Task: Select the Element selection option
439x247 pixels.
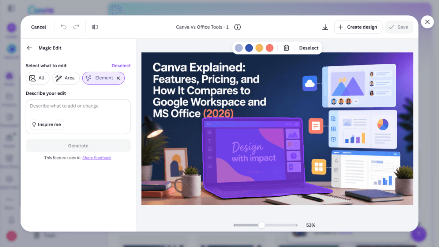Action: click(104, 78)
